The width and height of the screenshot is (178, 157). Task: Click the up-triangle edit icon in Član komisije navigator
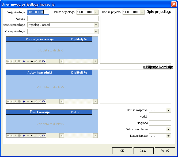click(32, 136)
